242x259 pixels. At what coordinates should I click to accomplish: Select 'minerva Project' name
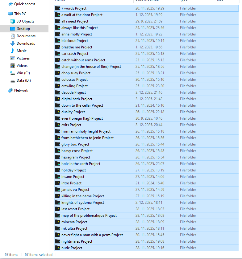click(x=74, y=222)
